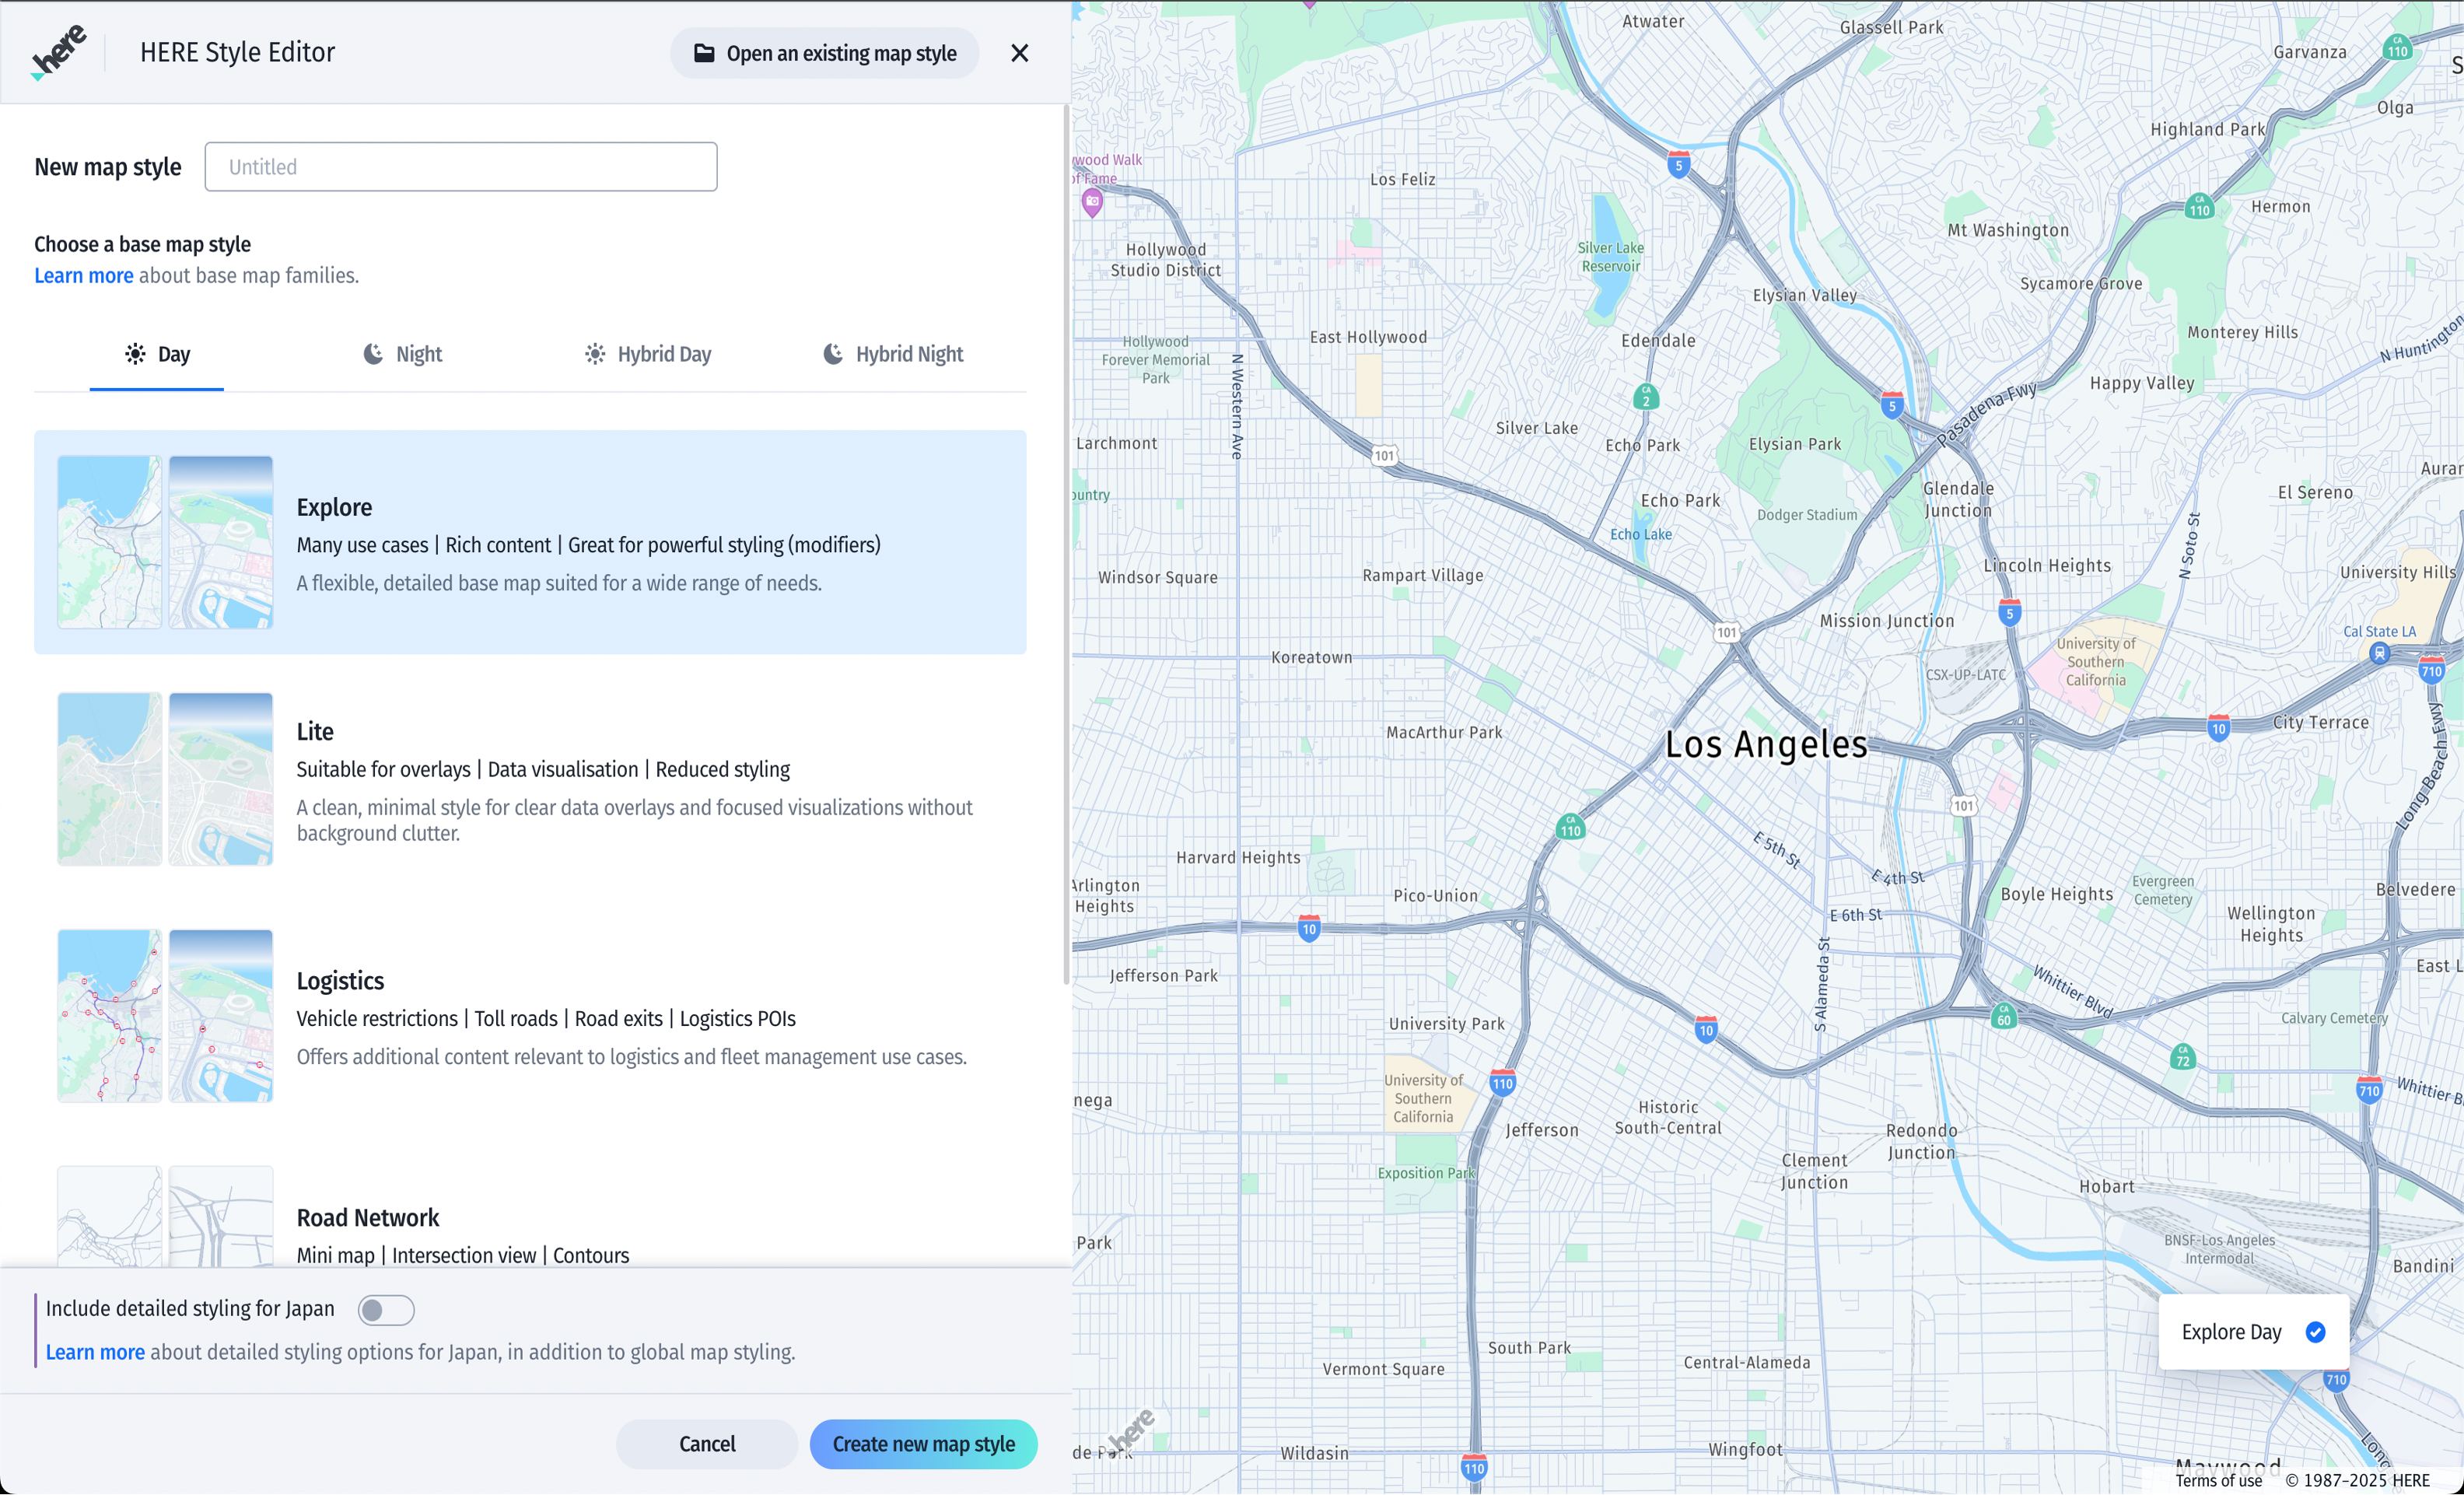Select the Logistics base map style

[x=530, y=1016]
